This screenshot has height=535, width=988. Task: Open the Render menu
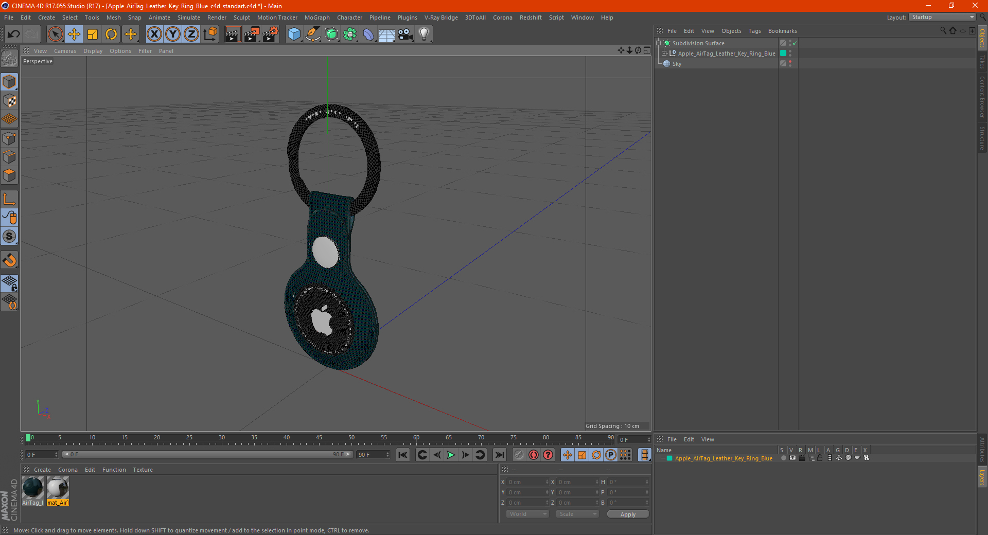click(x=217, y=17)
